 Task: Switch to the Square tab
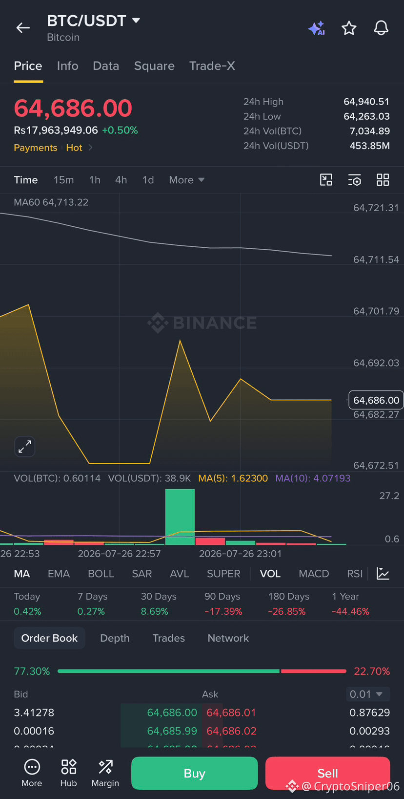[154, 66]
